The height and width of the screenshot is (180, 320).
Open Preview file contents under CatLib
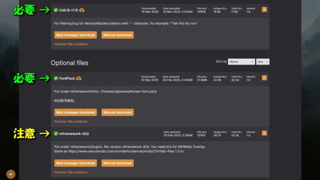(71, 44)
